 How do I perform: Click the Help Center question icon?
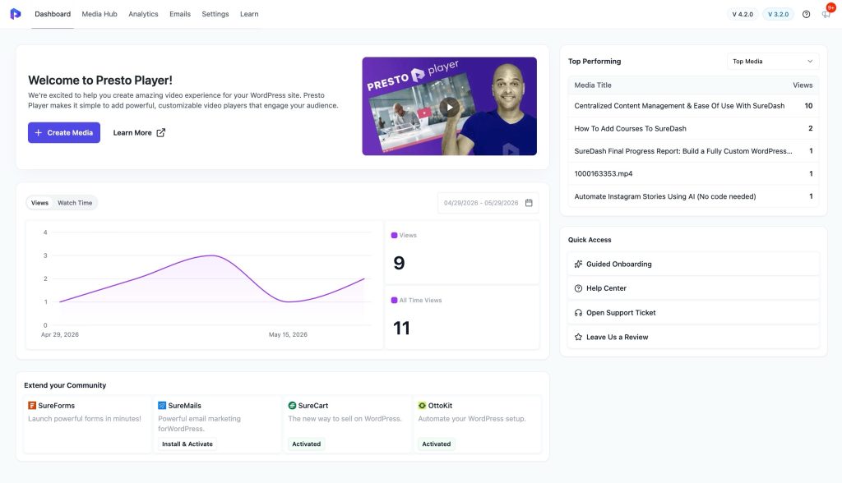coord(578,288)
